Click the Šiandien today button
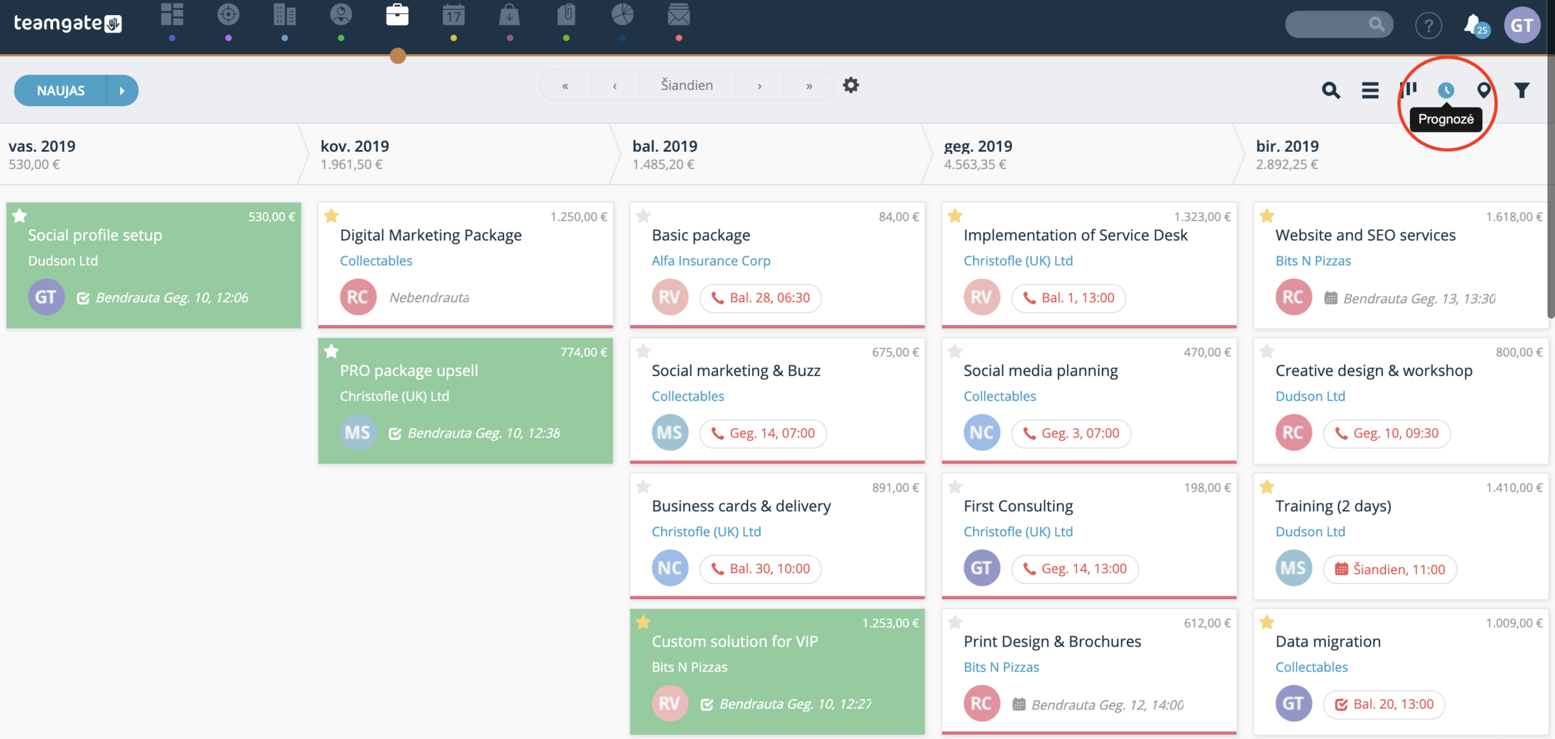Screen dimensions: 1555x739 click(x=687, y=86)
